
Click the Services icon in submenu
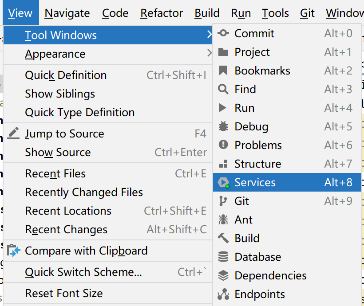click(x=223, y=182)
